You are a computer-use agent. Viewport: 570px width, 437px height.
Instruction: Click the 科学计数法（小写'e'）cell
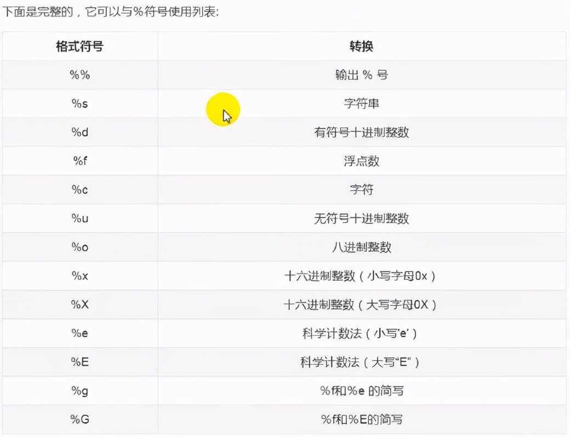(x=361, y=334)
